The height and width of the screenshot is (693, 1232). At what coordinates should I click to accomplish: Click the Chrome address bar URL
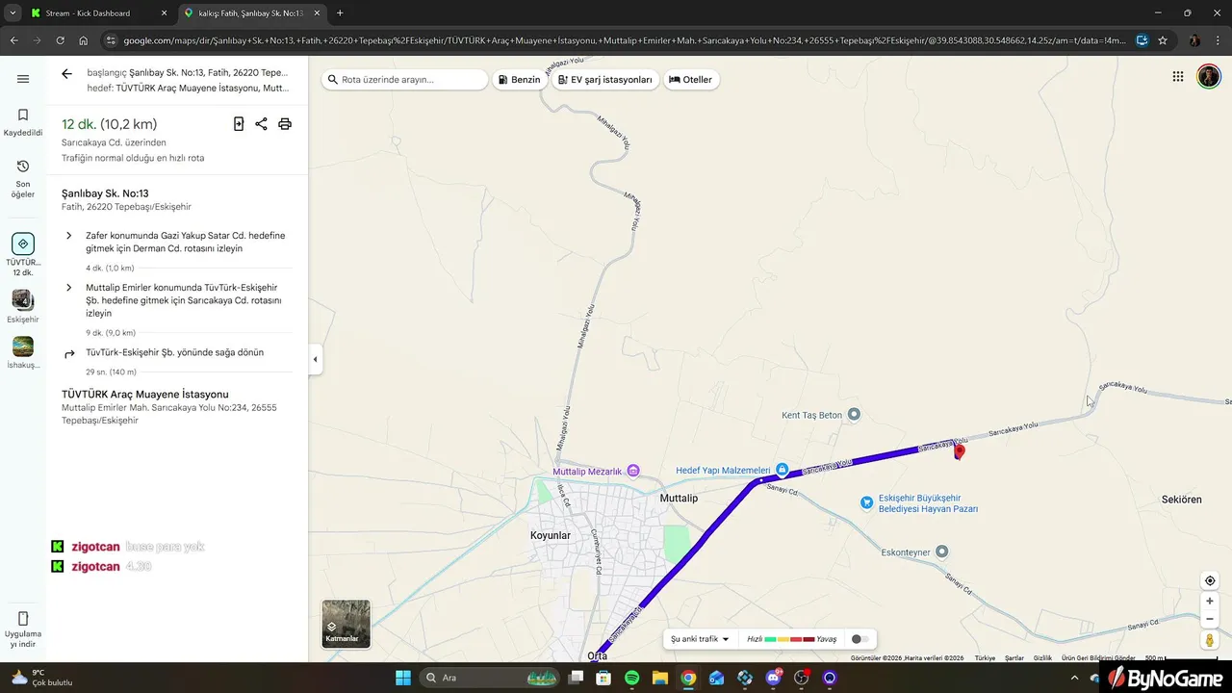[624, 40]
